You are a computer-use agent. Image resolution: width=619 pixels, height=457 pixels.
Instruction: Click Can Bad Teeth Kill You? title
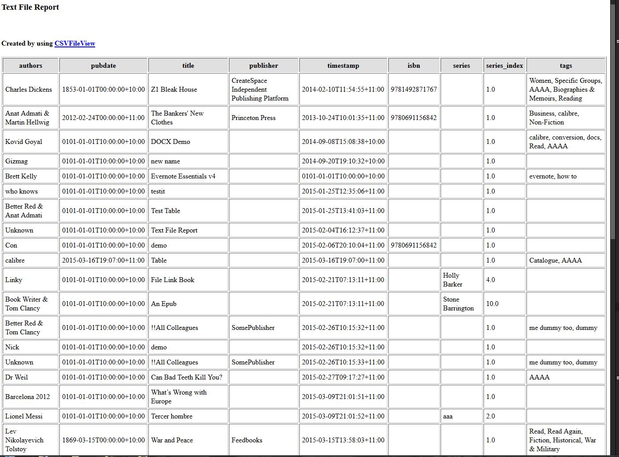pos(188,377)
